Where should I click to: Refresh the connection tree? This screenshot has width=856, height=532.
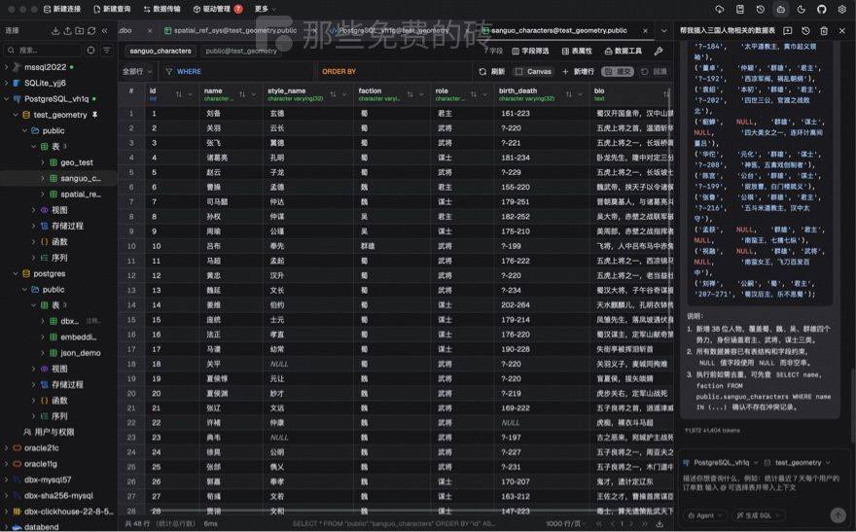coord(91,30)
